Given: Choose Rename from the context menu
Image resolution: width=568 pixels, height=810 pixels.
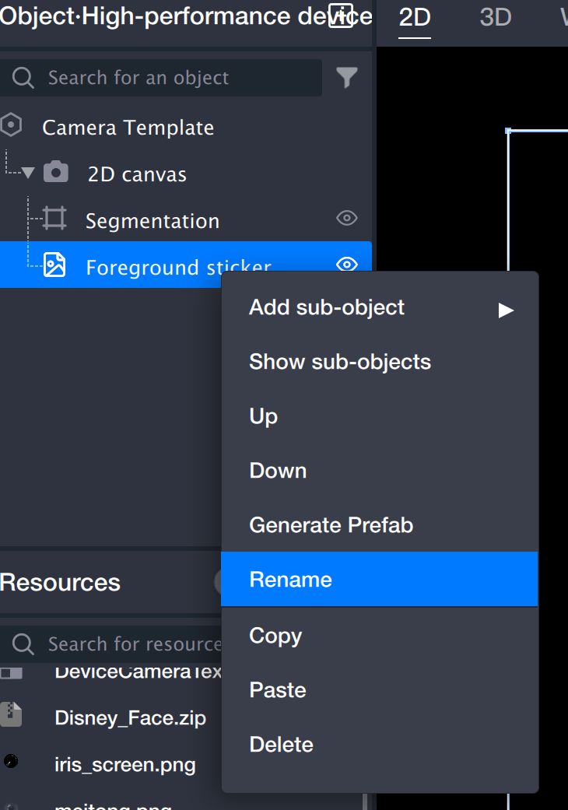Looking at the screenshot, I should 379,580.
